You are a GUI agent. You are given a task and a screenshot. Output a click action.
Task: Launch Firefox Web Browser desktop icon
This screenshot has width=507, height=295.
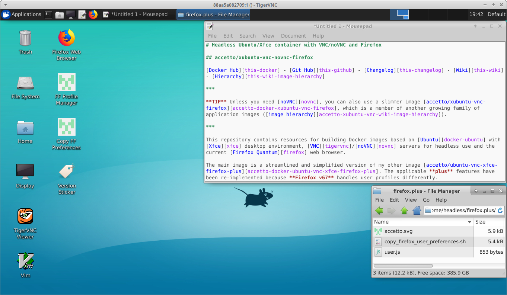pos(67,45)
